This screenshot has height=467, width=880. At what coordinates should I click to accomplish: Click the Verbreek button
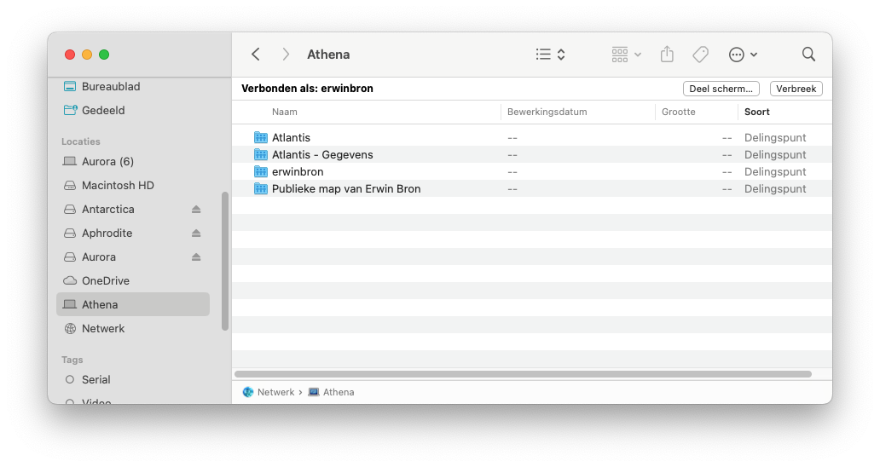point(796,89)
